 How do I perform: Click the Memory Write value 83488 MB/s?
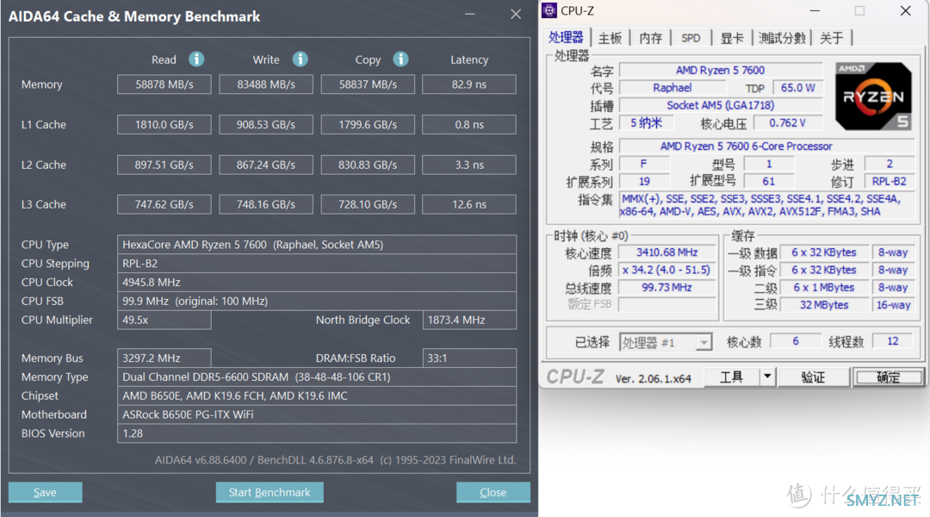tap(266, 84)
